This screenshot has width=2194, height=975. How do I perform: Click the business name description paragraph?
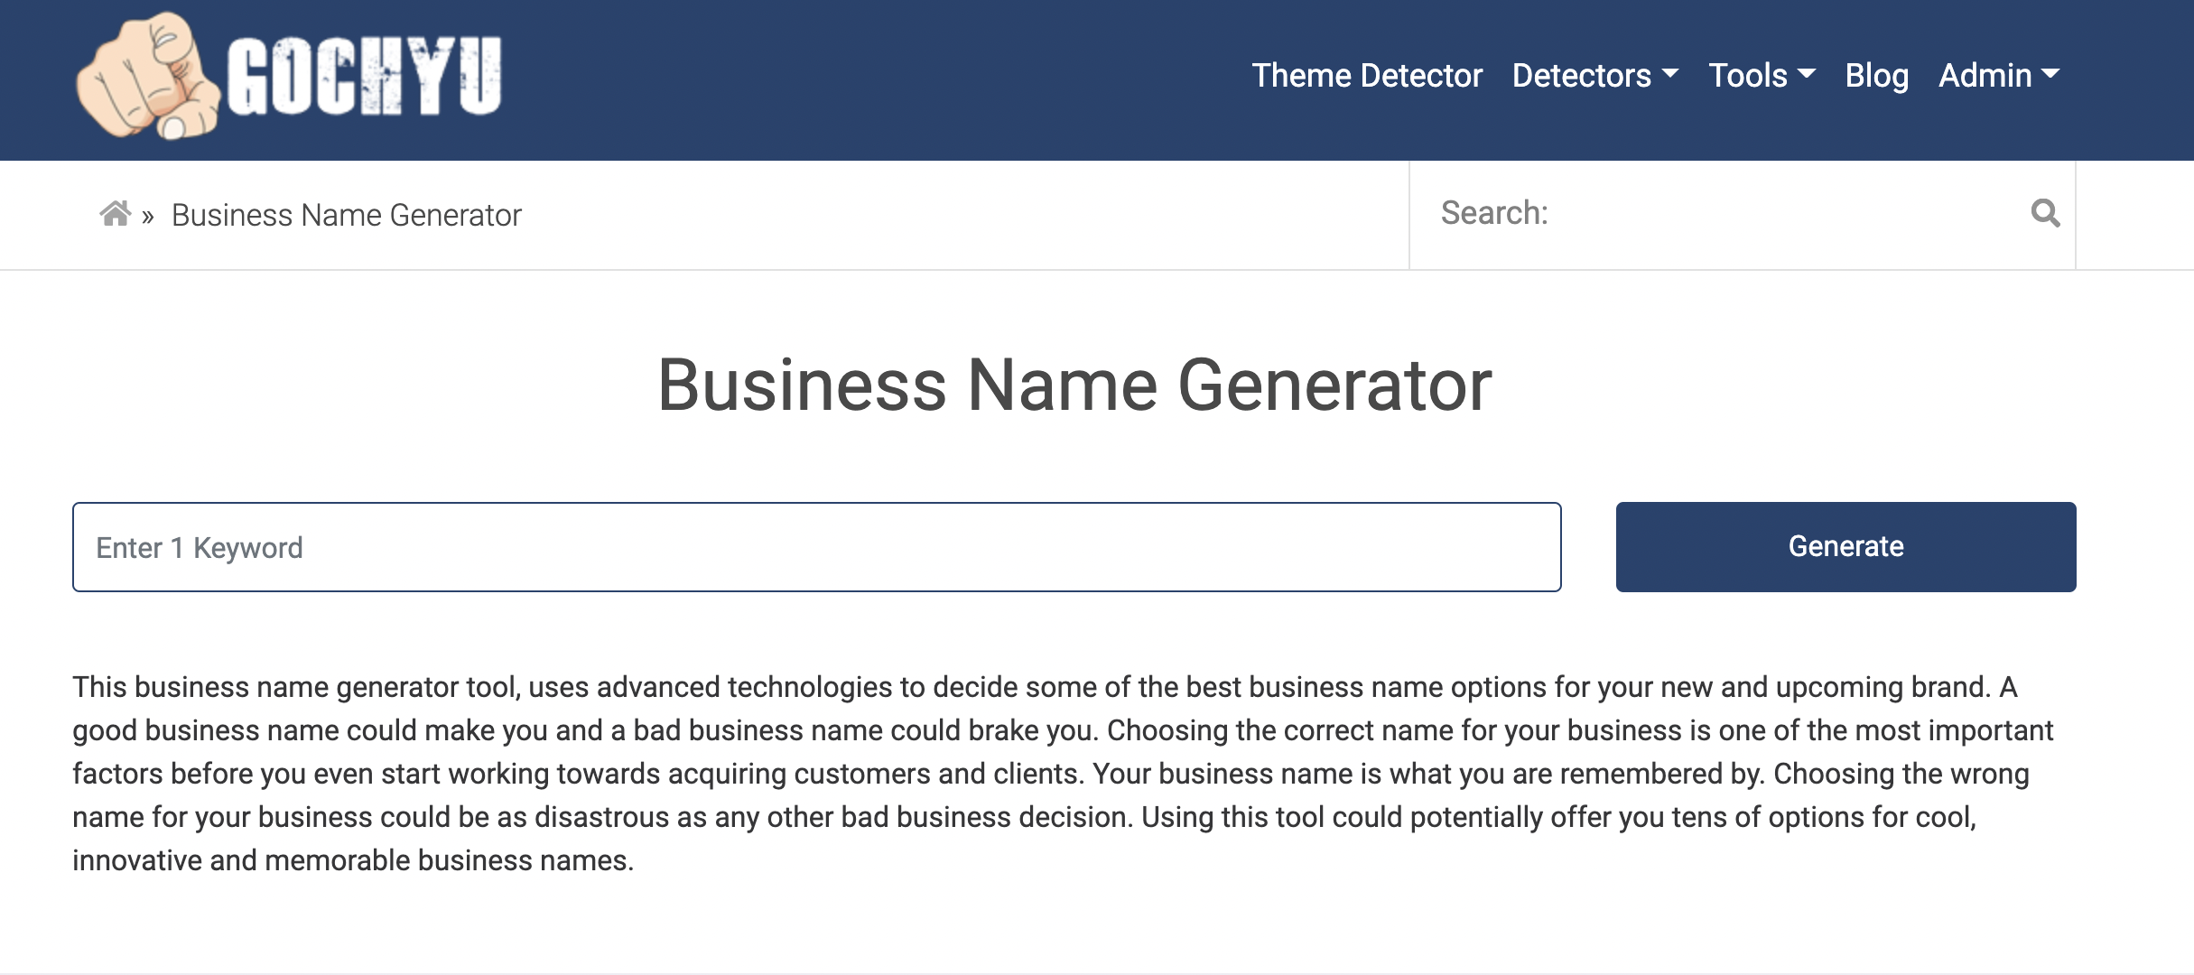pyautogui.click(x=1065, y=773)
